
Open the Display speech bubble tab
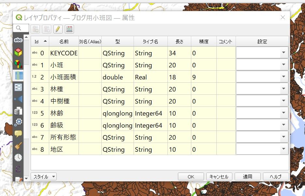click(x=18, y=133)
